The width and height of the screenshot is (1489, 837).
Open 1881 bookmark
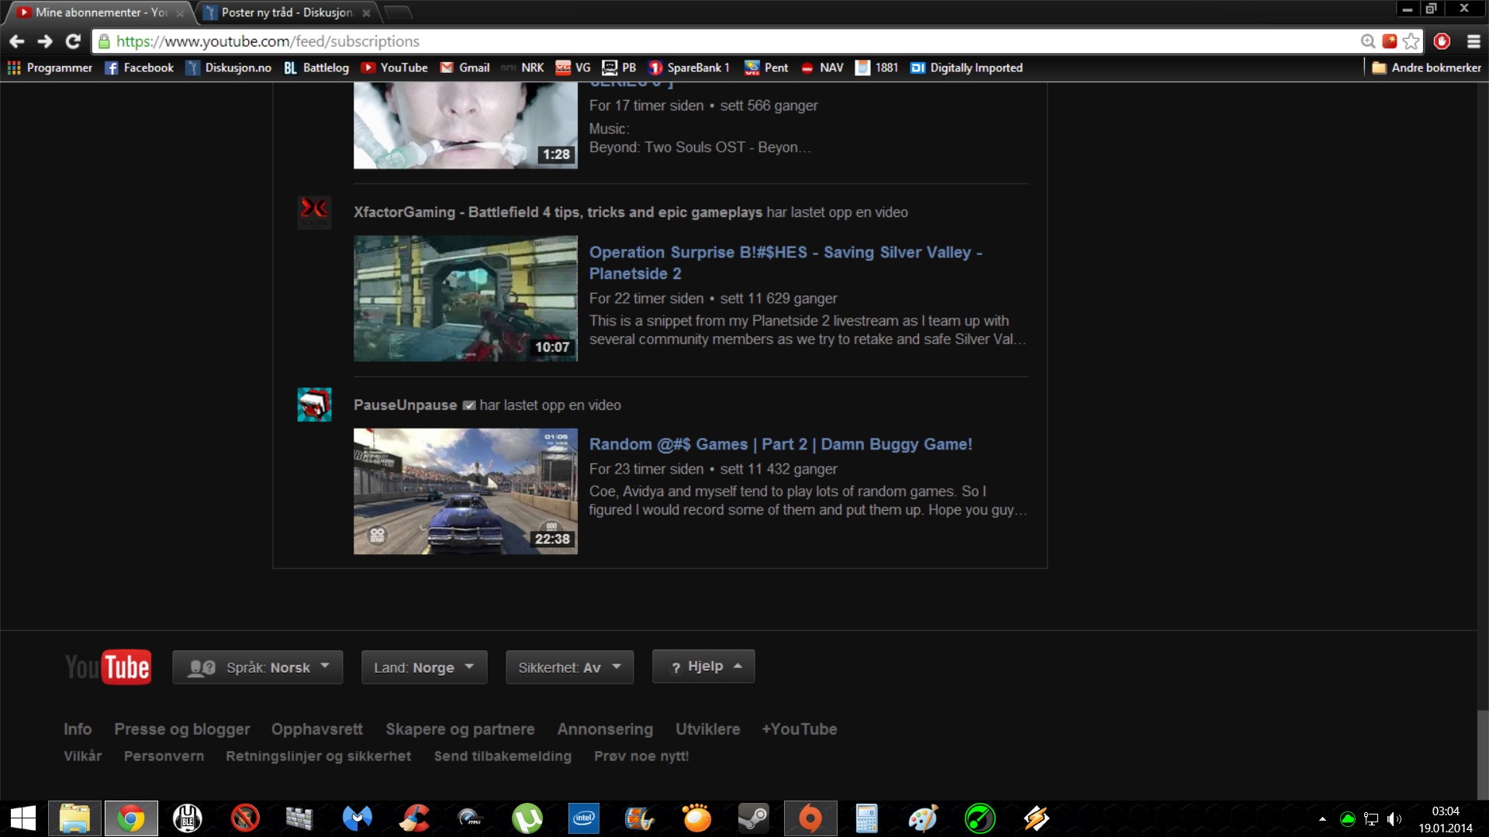pos(877,67)
